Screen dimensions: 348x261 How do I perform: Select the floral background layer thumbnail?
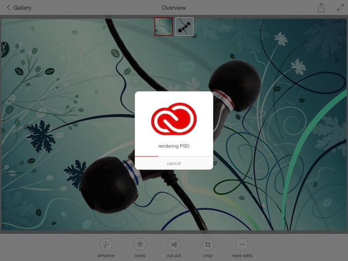click(x=164, y=26)
